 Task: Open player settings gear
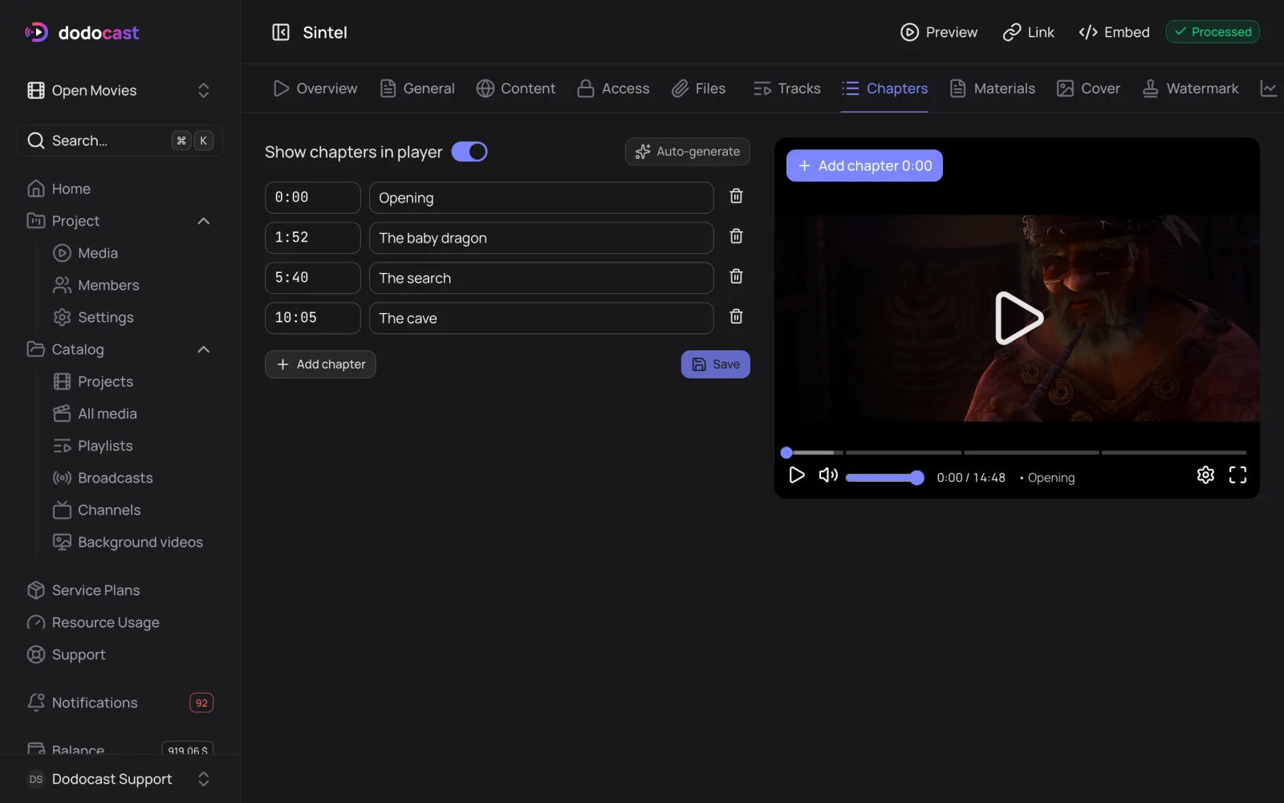(x=1205, y=475)
